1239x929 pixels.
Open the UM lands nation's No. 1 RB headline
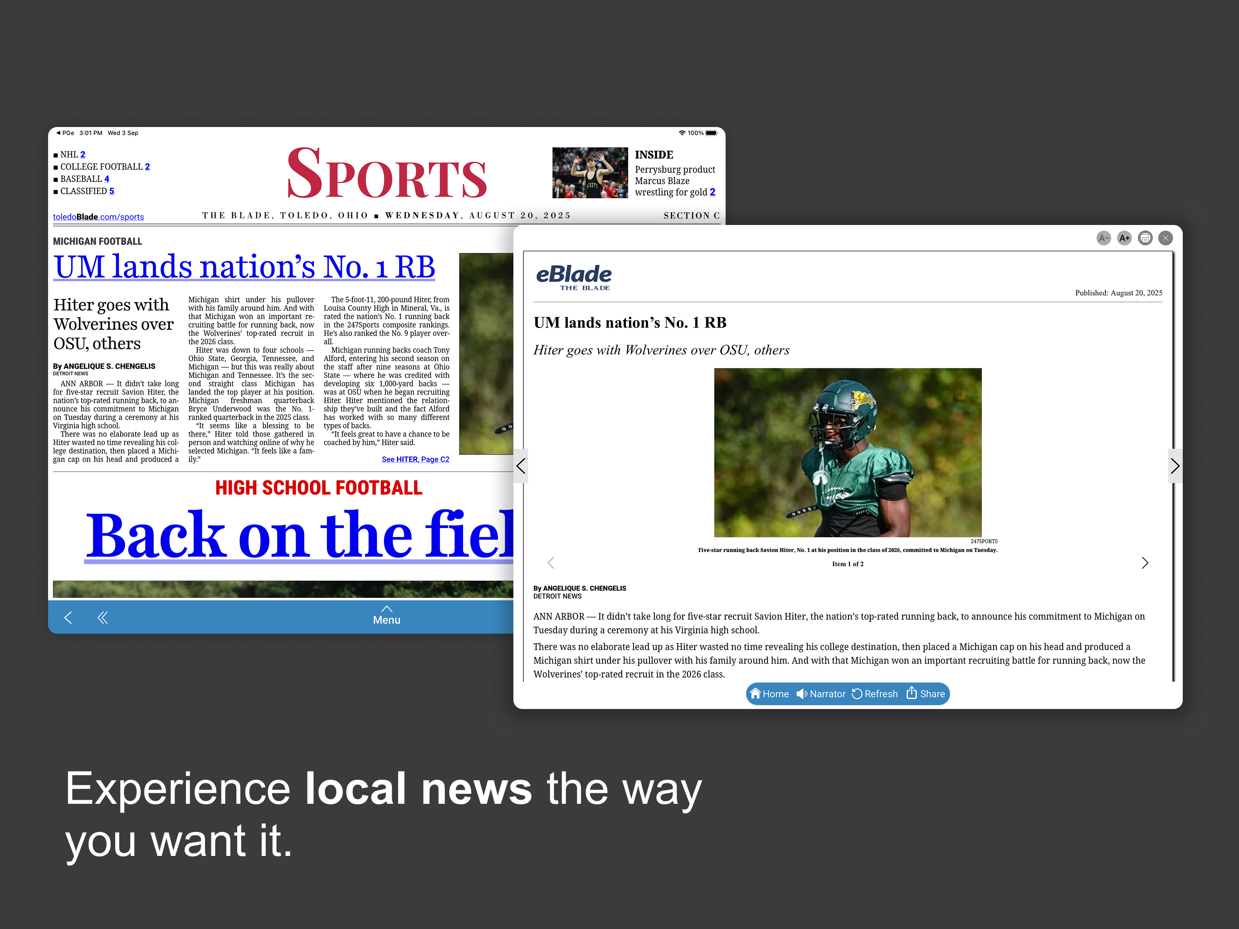244,267
